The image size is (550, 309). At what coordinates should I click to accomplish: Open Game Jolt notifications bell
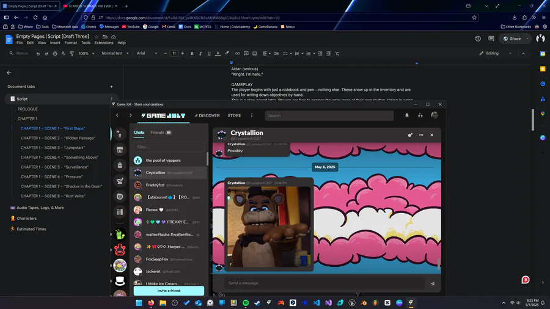click(406, 115)
